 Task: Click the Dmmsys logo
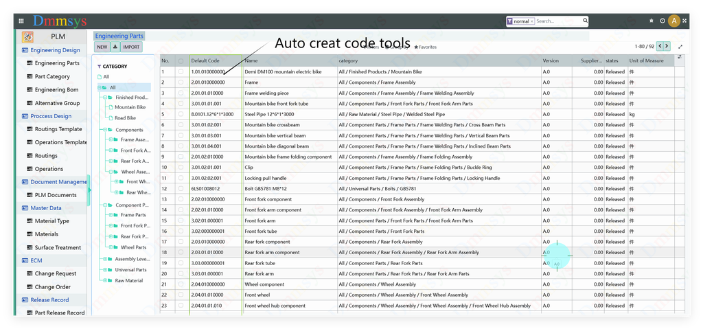tap(60, 21)
